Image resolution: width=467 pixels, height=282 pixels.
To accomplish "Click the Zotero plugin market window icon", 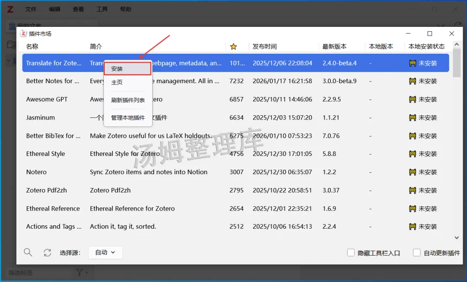I will pyautogui.click(x=23, y=33).
